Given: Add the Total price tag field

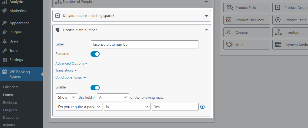Looking at the screenshot, I should point(247,45).
